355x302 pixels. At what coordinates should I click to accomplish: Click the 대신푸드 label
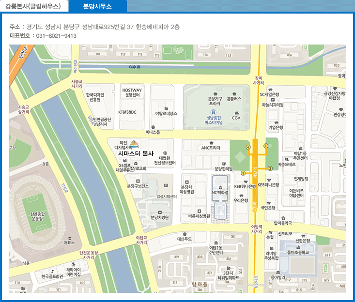185,239
